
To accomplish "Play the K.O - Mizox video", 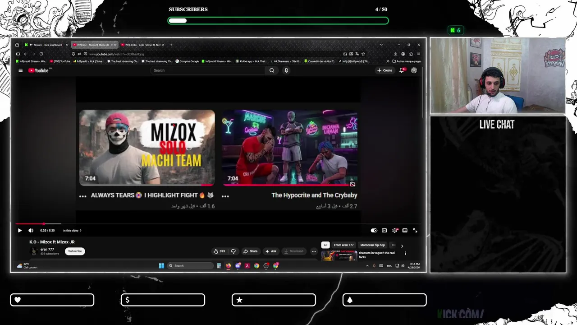I will [20, 230].
